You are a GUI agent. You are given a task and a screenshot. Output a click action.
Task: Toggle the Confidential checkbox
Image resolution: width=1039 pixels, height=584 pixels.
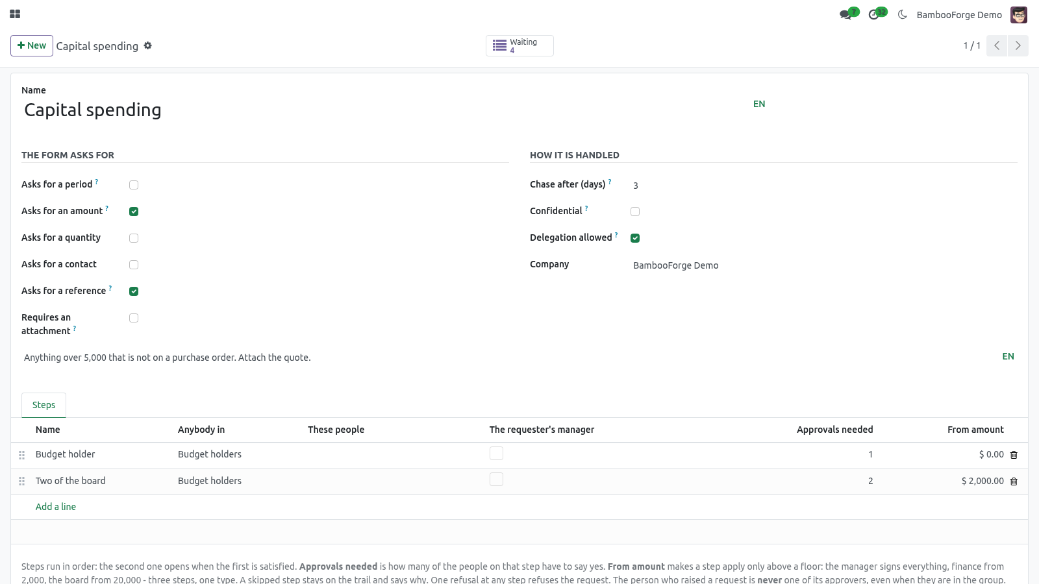tap(635, 212)
